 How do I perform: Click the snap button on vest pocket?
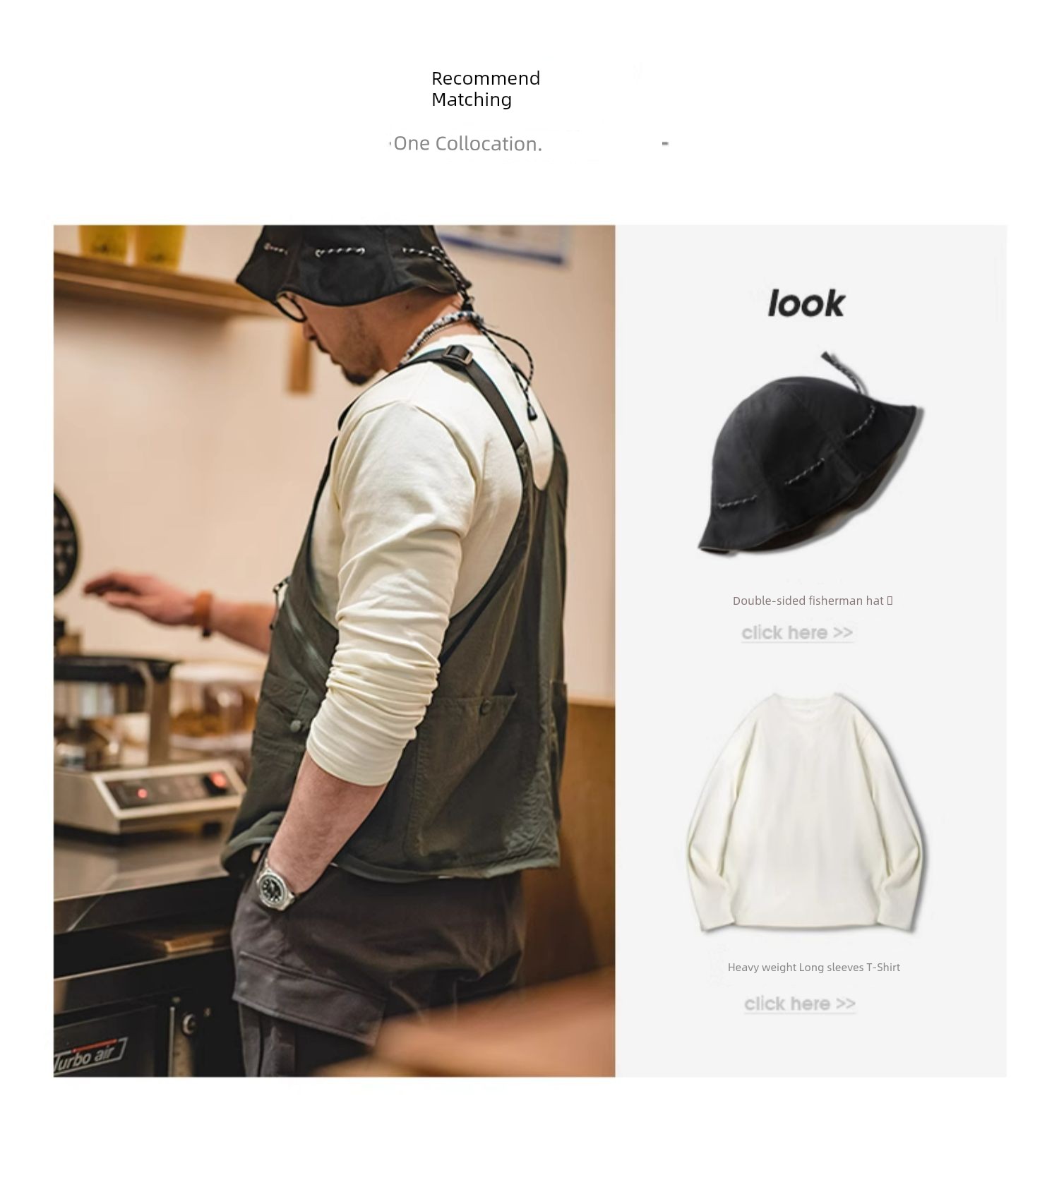[x=487, y=707]
